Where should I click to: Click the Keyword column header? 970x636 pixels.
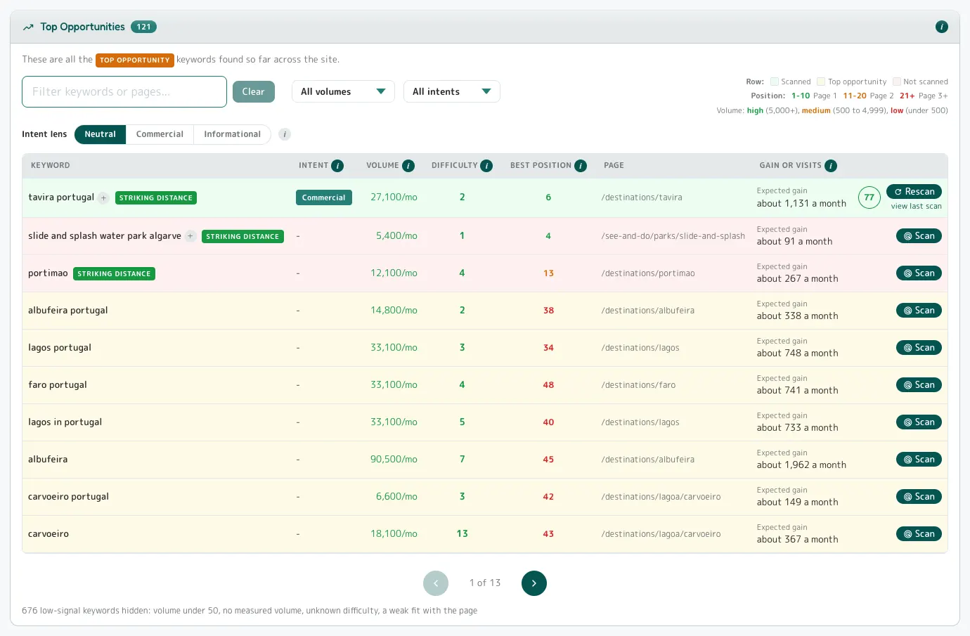point(51,166)
